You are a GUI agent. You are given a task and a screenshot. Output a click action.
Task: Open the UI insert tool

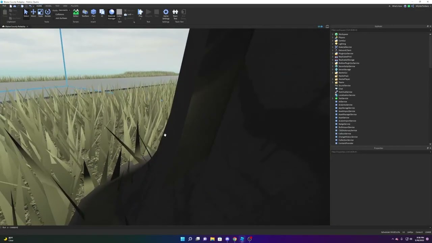102,13
